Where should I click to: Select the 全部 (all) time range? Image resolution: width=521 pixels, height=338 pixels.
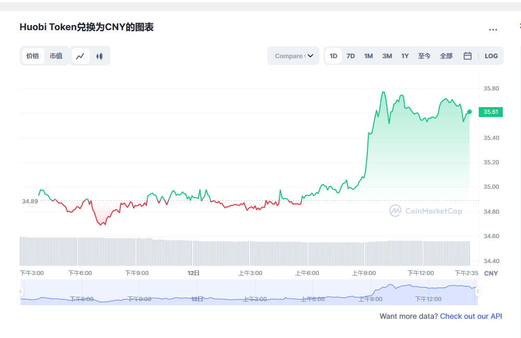(446, 56)
